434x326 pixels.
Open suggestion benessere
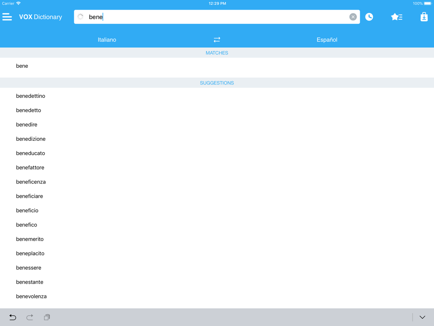coord(217,268)
